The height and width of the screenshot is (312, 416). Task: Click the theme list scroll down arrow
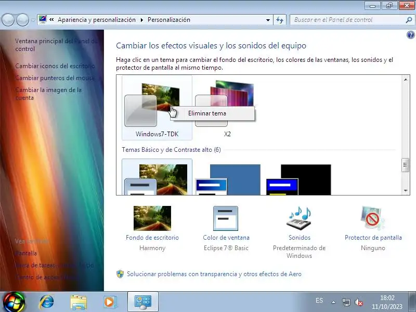(406, 190)
